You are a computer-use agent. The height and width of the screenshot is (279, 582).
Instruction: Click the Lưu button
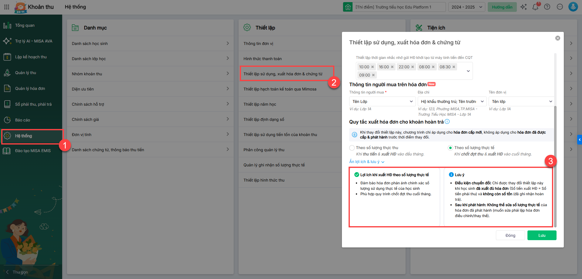[x=542, y=236]
